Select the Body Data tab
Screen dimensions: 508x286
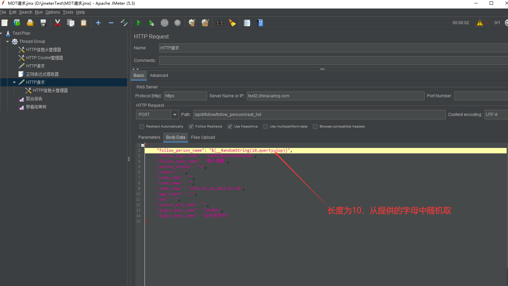click(176, 137)
